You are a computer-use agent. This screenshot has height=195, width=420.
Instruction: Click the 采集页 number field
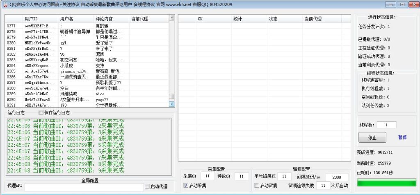point(208,176)
